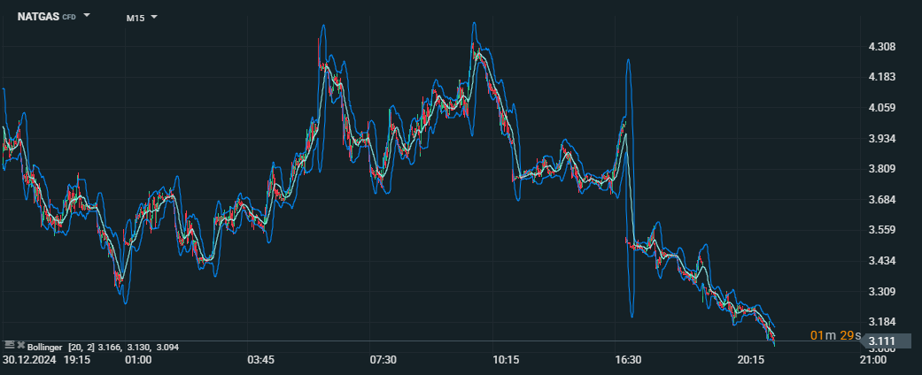Select the 30.12.2024 19:15 date label
922x375 pixels.
coord(46,359)
